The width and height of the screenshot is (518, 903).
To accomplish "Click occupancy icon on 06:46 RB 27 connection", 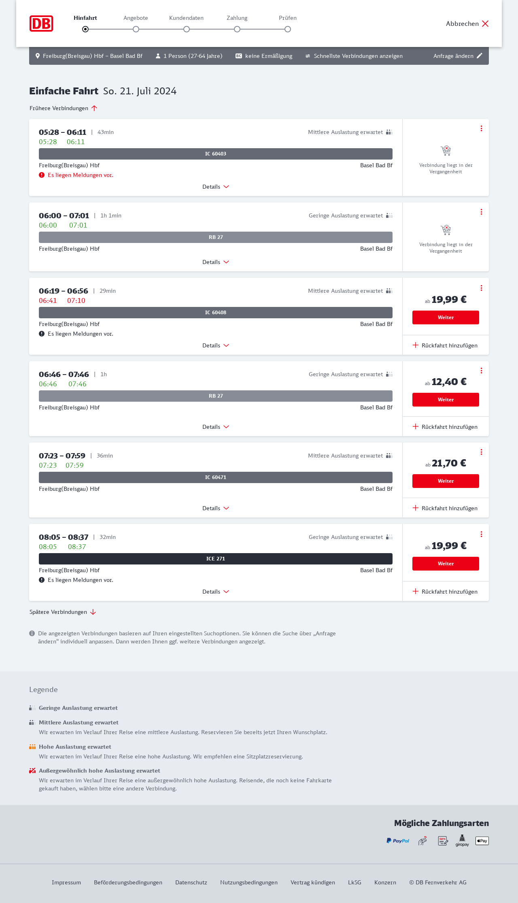I will (x=389, y=374).
